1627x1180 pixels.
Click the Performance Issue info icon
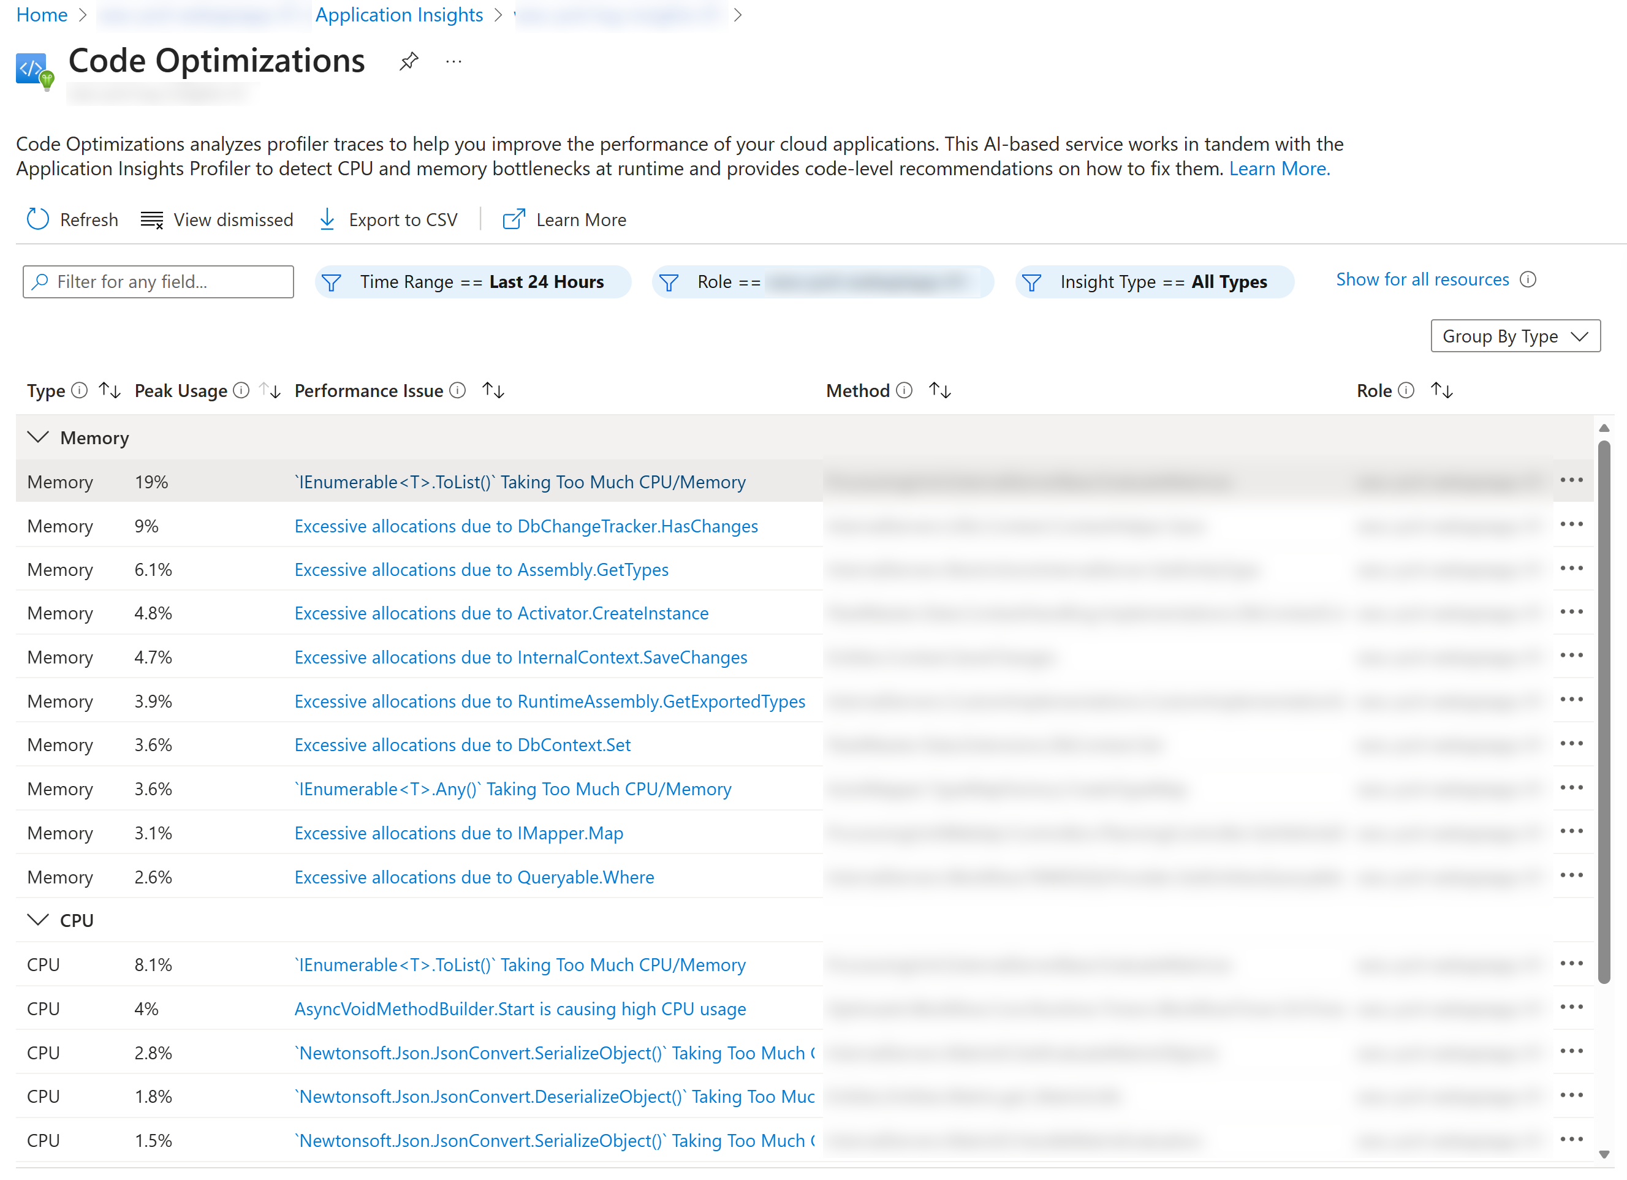(x=458, y=390)
